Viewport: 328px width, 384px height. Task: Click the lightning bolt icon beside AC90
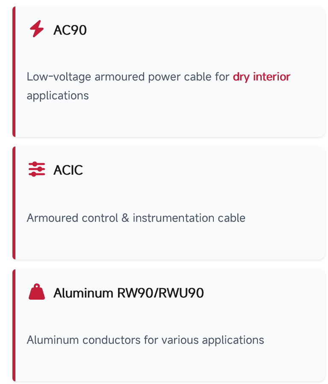tap(37, 30)
